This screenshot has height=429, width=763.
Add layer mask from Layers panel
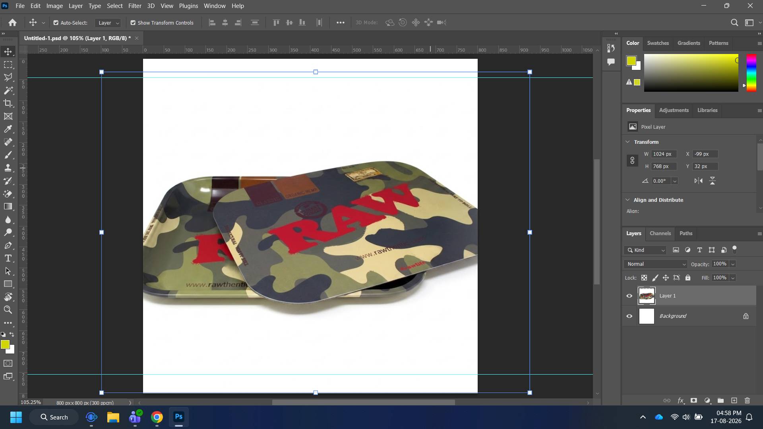694,400
